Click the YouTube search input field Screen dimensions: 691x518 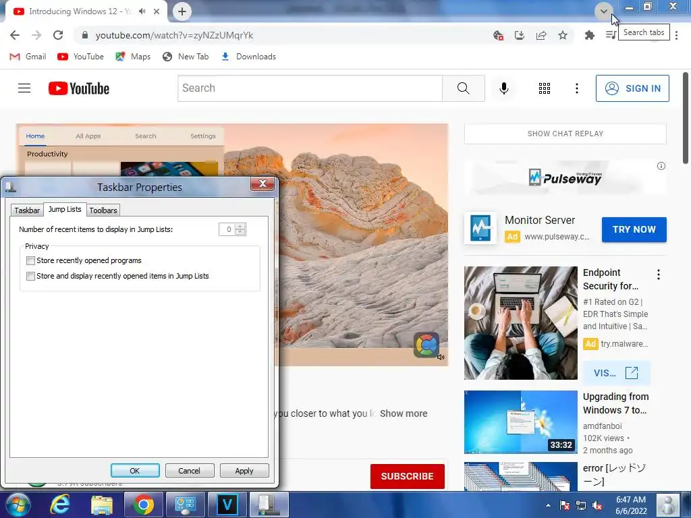coord(310,88)
